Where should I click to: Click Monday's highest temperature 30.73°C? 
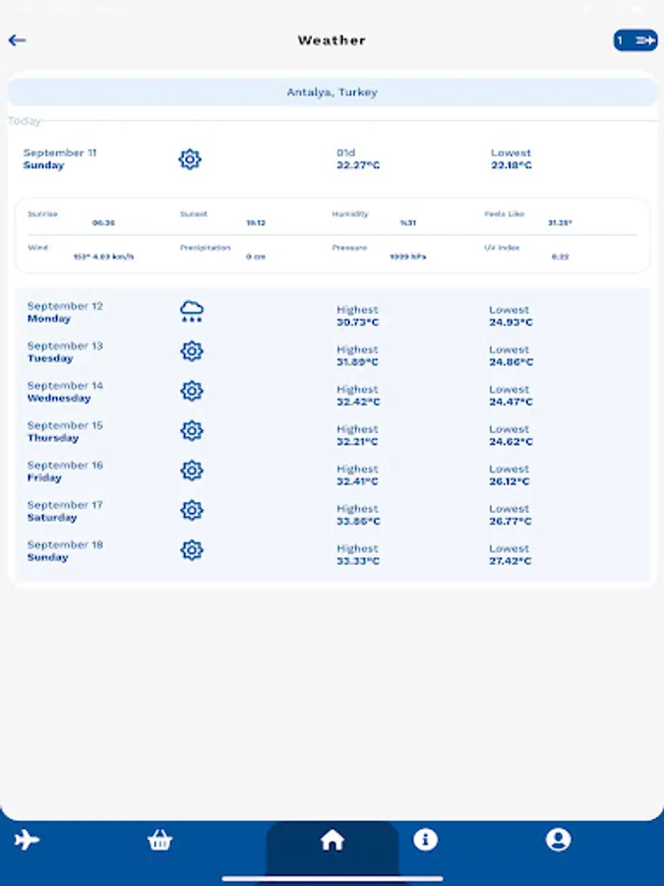tap(357, 322)
